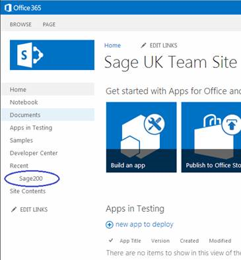Navigate to Apps in Testing in the sidebar

pos(31,127)
